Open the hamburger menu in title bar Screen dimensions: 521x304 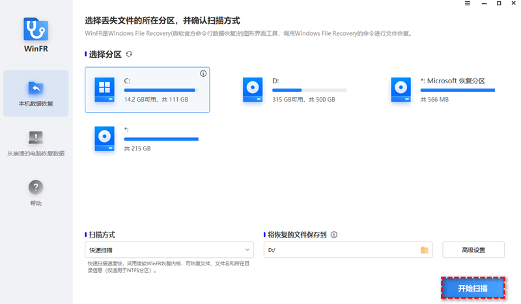point(467,4)
